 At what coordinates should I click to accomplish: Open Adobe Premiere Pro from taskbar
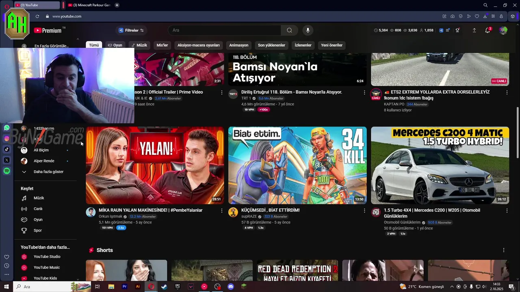[124, 287]
